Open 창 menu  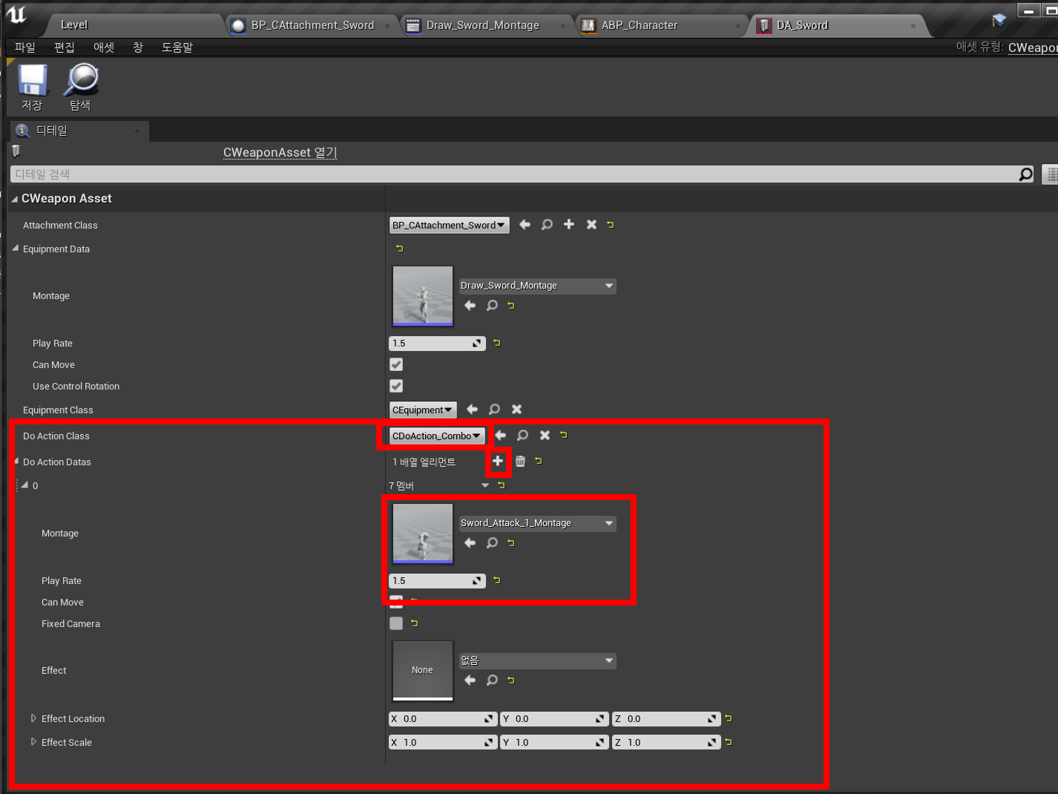(x=138, y=47)
